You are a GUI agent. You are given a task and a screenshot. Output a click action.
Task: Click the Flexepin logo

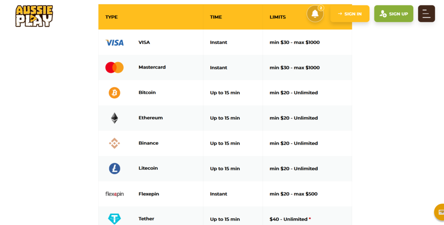pos(114,194)
